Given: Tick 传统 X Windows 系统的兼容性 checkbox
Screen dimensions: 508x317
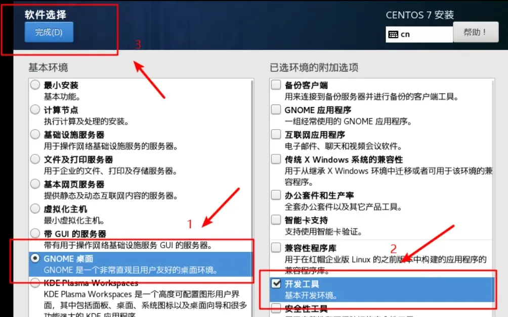Looking at the screenshot, I should 276,159.
